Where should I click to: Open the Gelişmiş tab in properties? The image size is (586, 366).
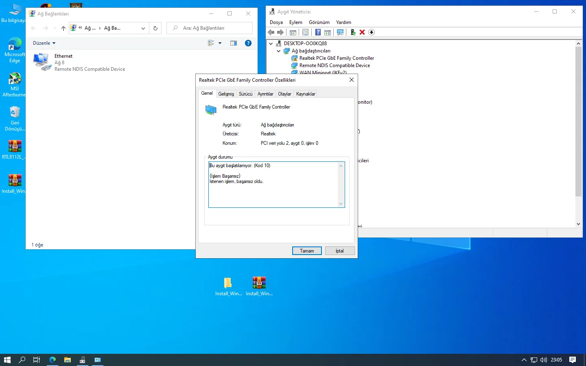[x=226, y=94]
